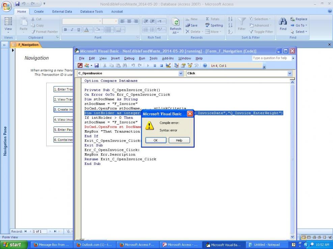
Task: Select the F_Navigation document tab
Action: pyautogui.click(x=26, y=45)
